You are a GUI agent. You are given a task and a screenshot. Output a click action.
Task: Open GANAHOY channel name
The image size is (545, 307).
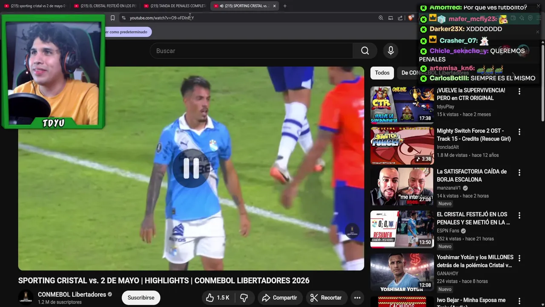click(x=447, y=273)
